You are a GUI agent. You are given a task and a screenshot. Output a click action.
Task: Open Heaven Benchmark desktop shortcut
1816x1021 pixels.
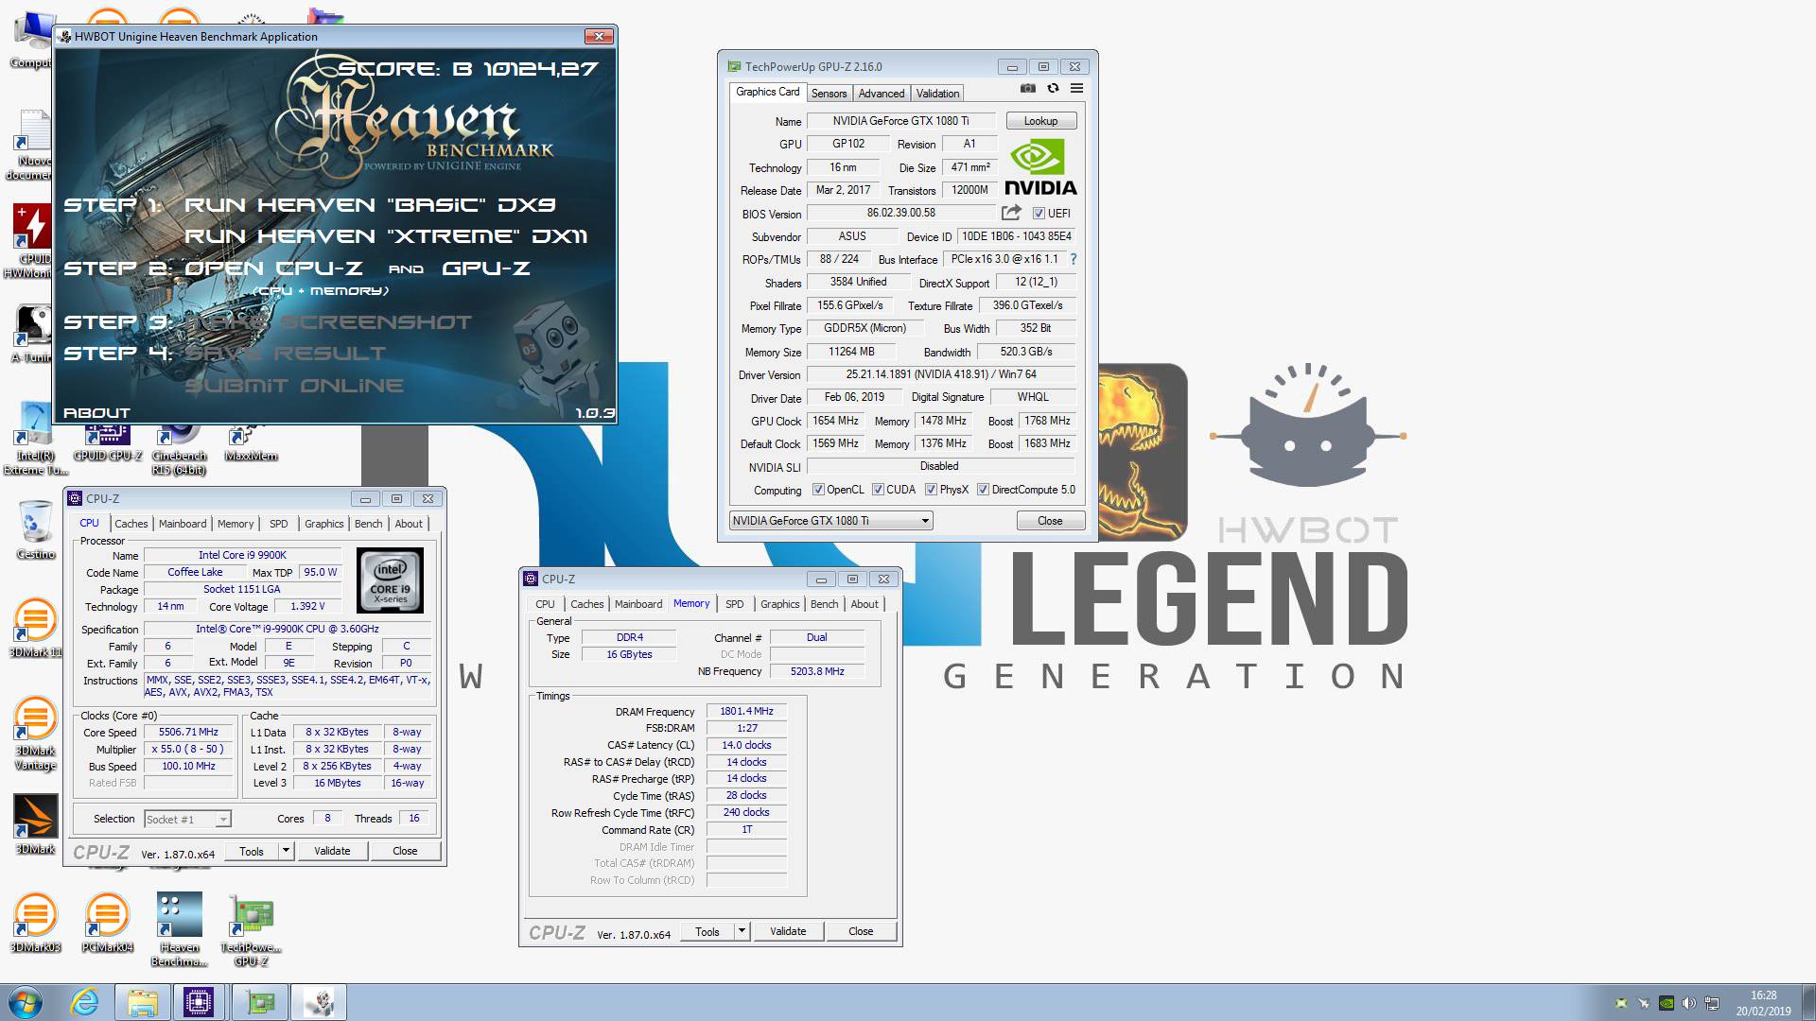click(x=179, y=930)
